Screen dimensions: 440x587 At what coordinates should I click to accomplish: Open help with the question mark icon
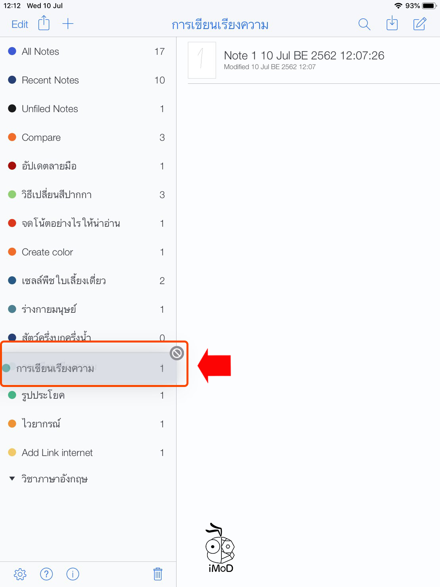tap(46, 574)
